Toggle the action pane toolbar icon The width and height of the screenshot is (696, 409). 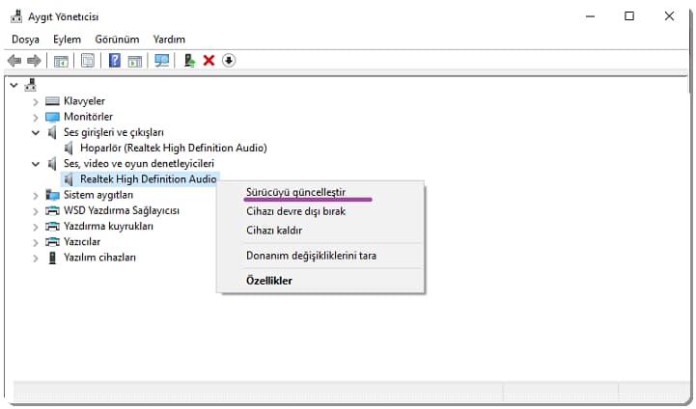135,61
